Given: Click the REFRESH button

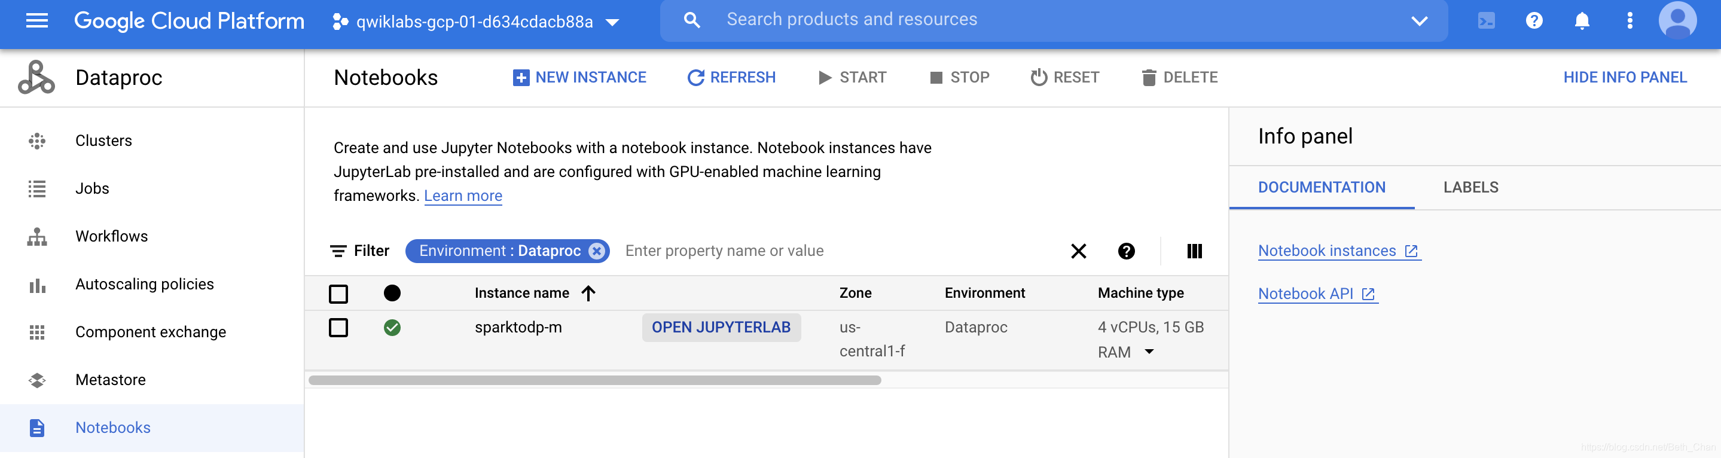Looking at the screenshot, I should (x=731, y=78).
